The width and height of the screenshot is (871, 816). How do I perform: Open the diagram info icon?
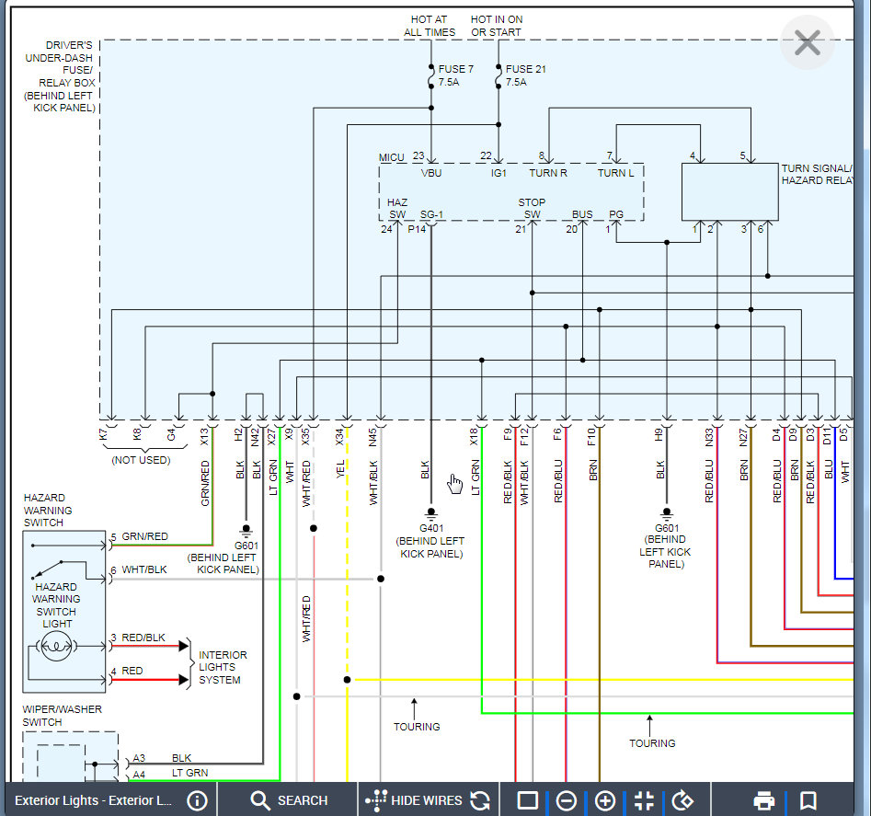[197, 800]
